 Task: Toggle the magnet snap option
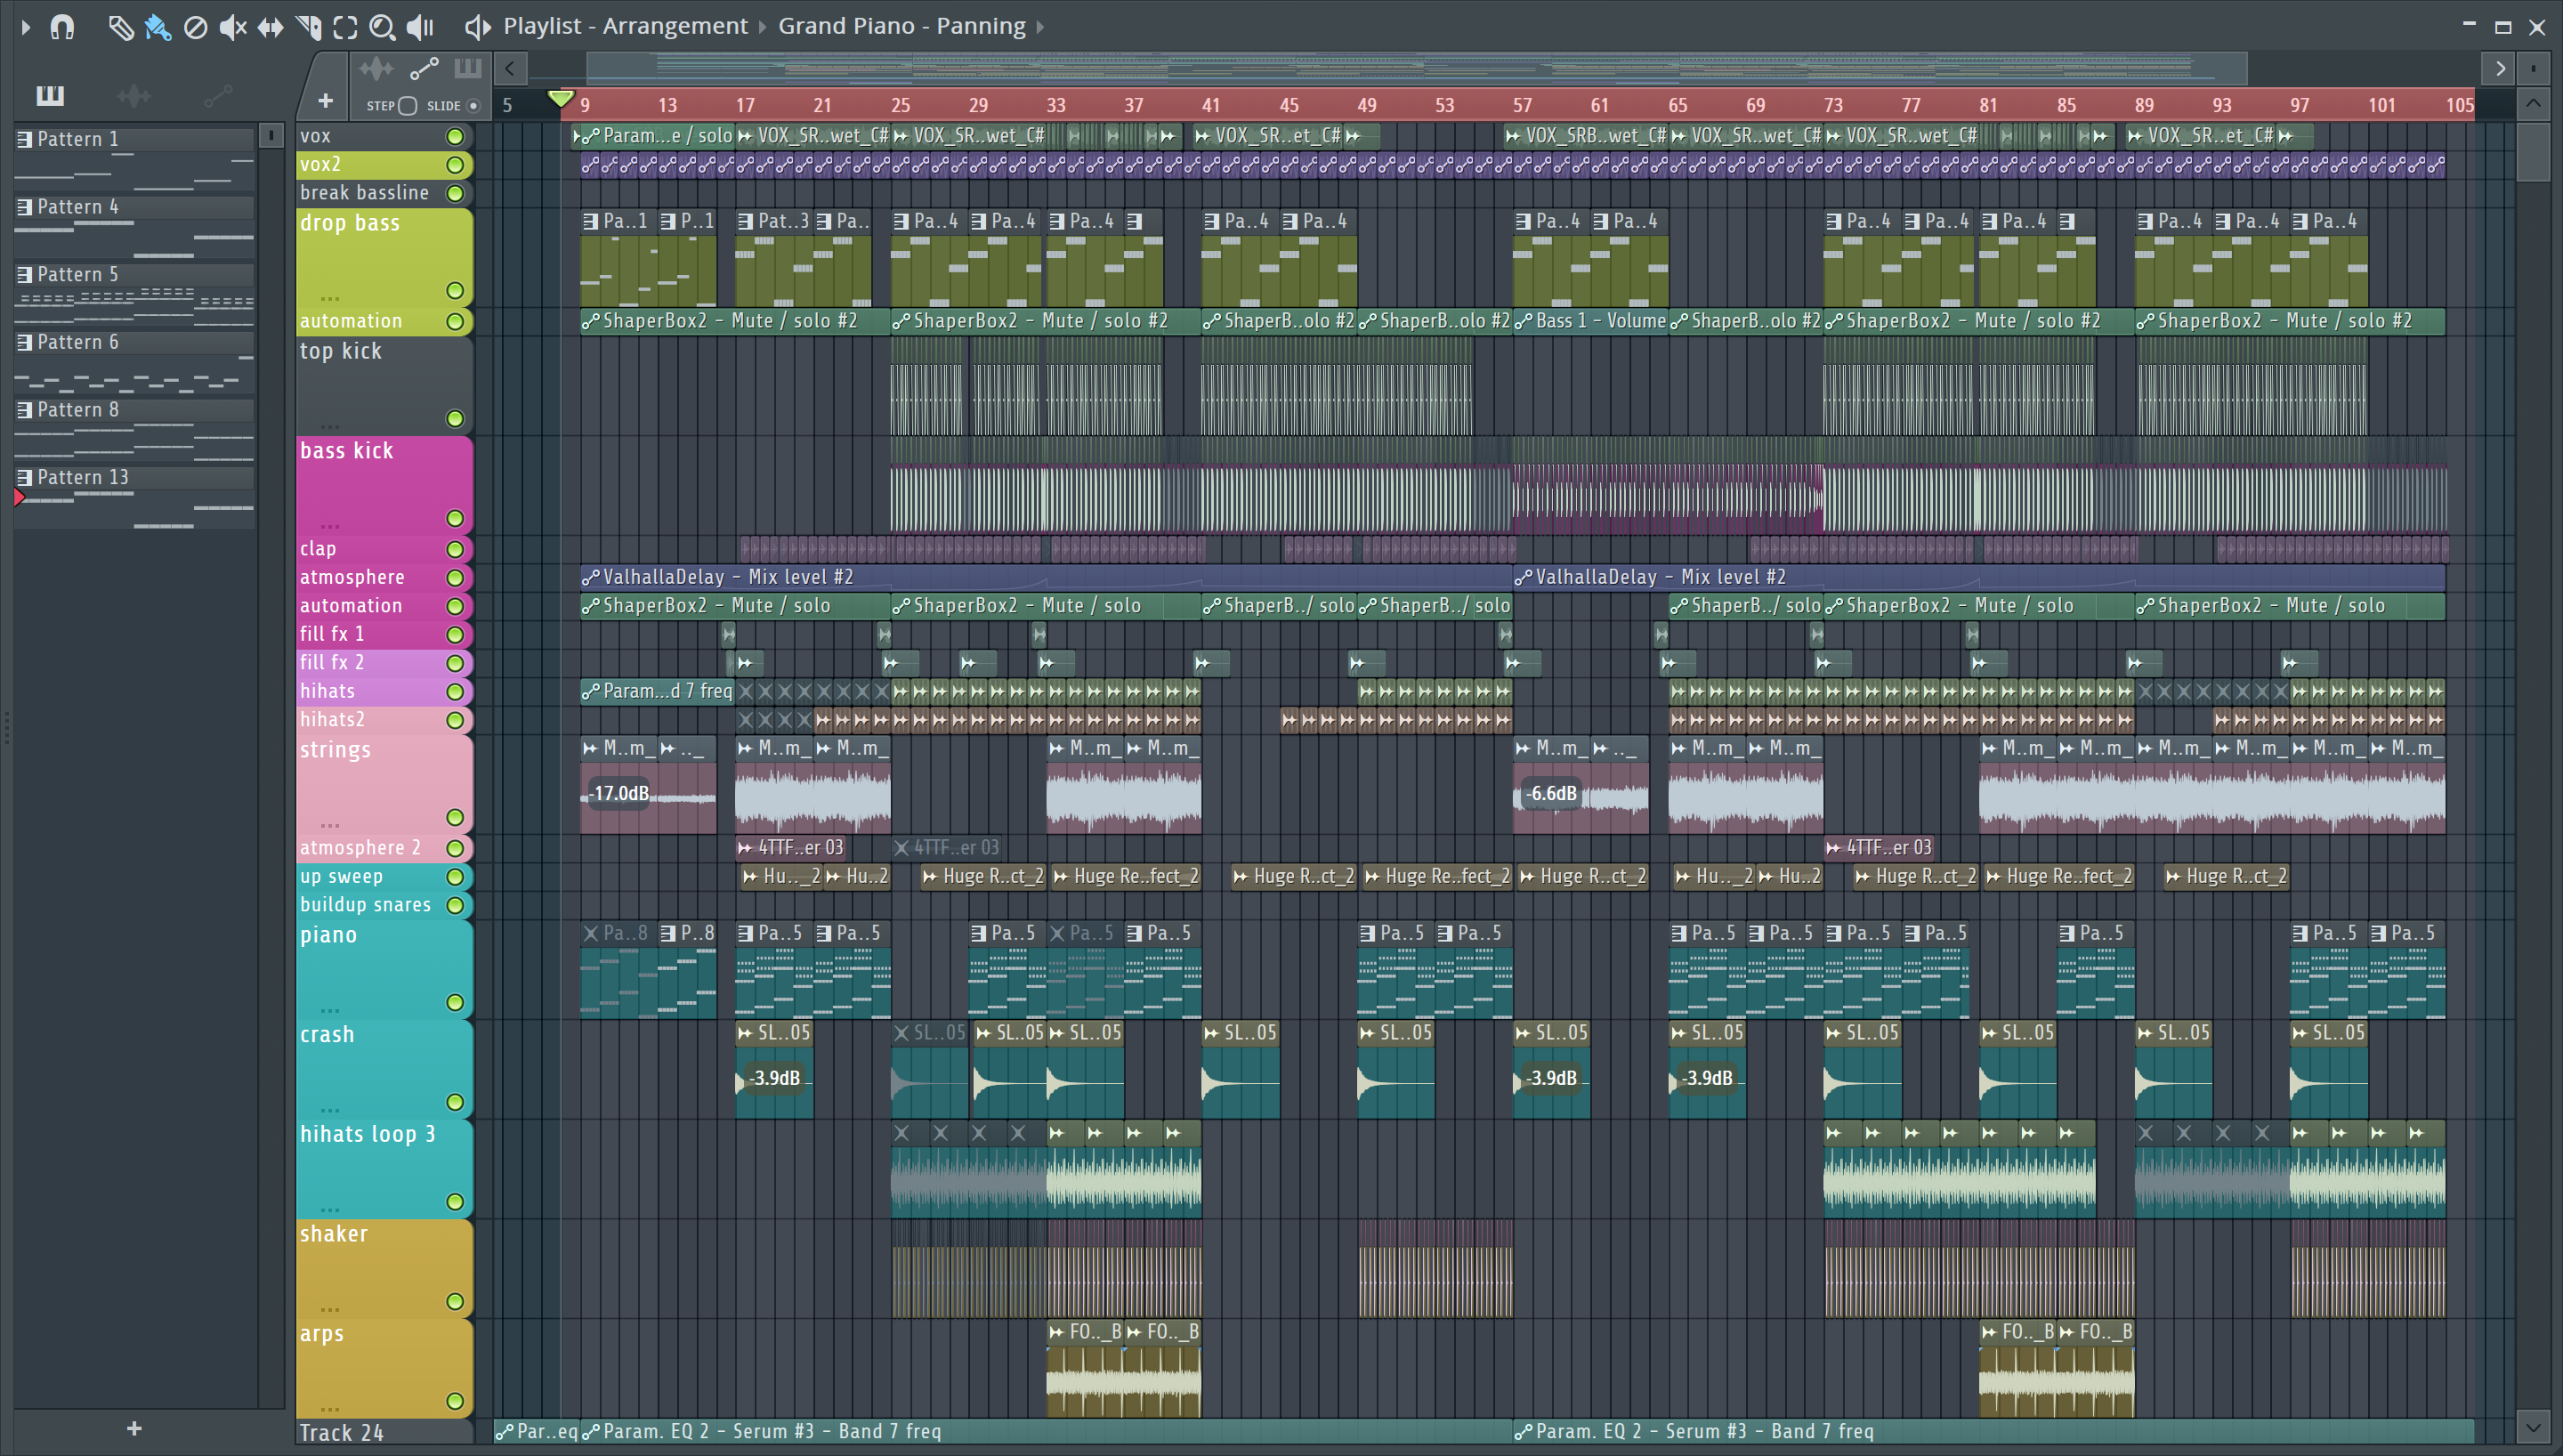click(63, 27)
